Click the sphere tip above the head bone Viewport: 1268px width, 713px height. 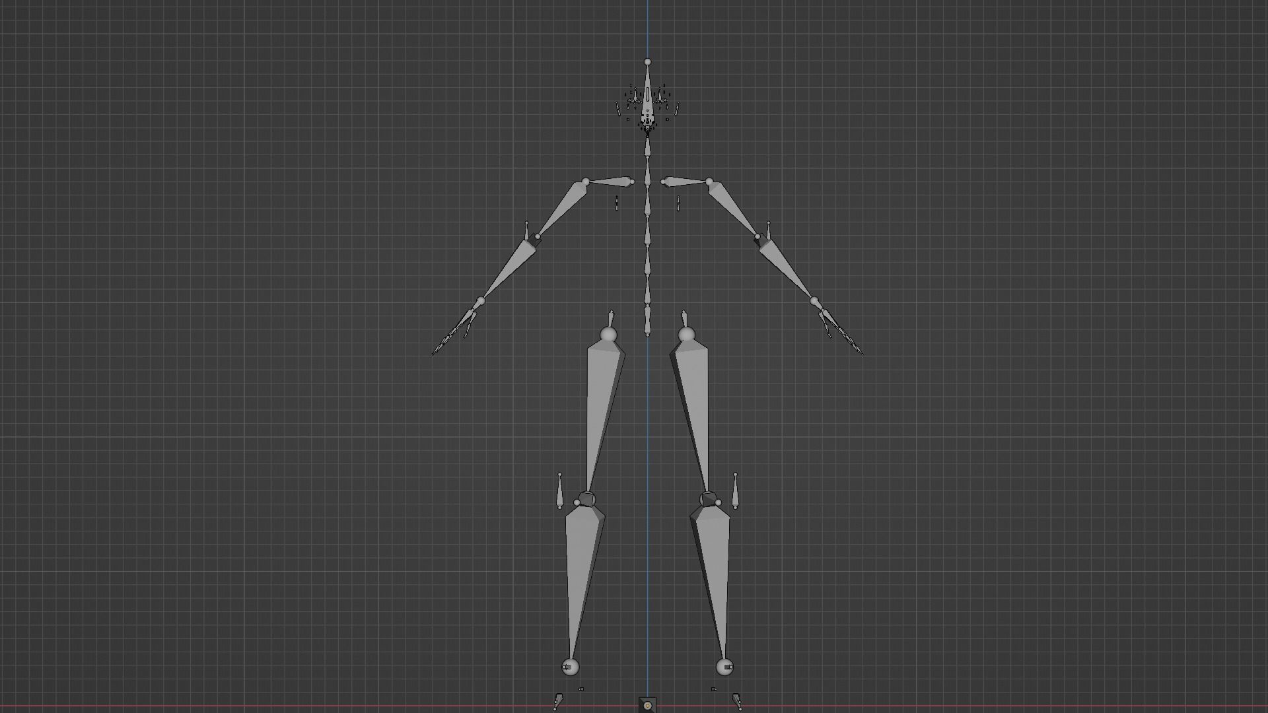[647, 62]
